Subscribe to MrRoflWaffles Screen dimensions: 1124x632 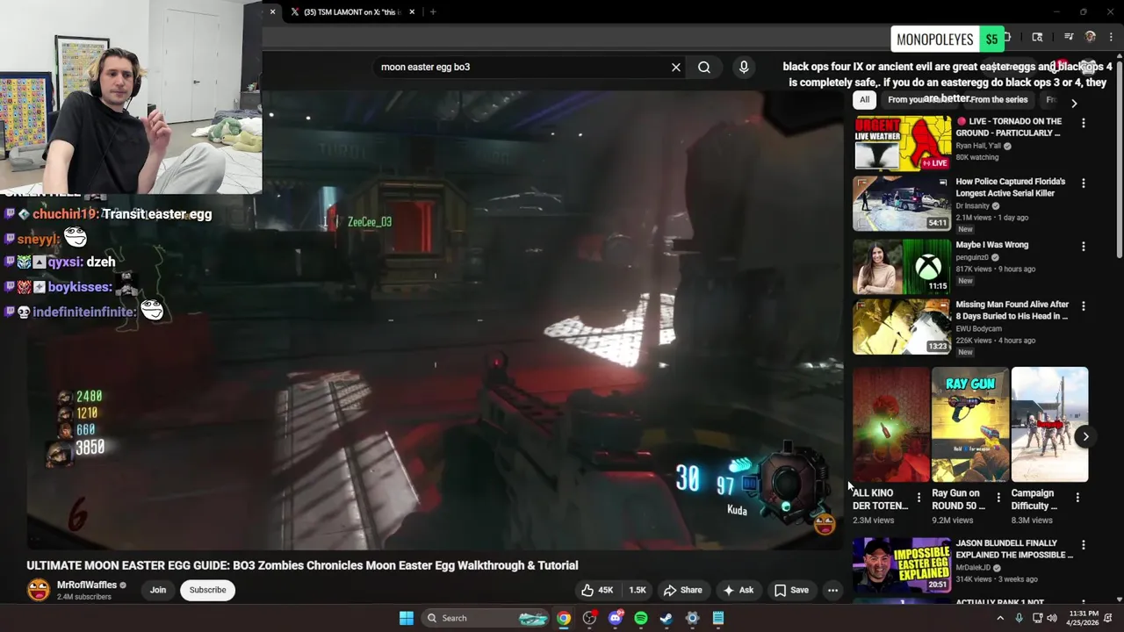click(x=208, y=590)
